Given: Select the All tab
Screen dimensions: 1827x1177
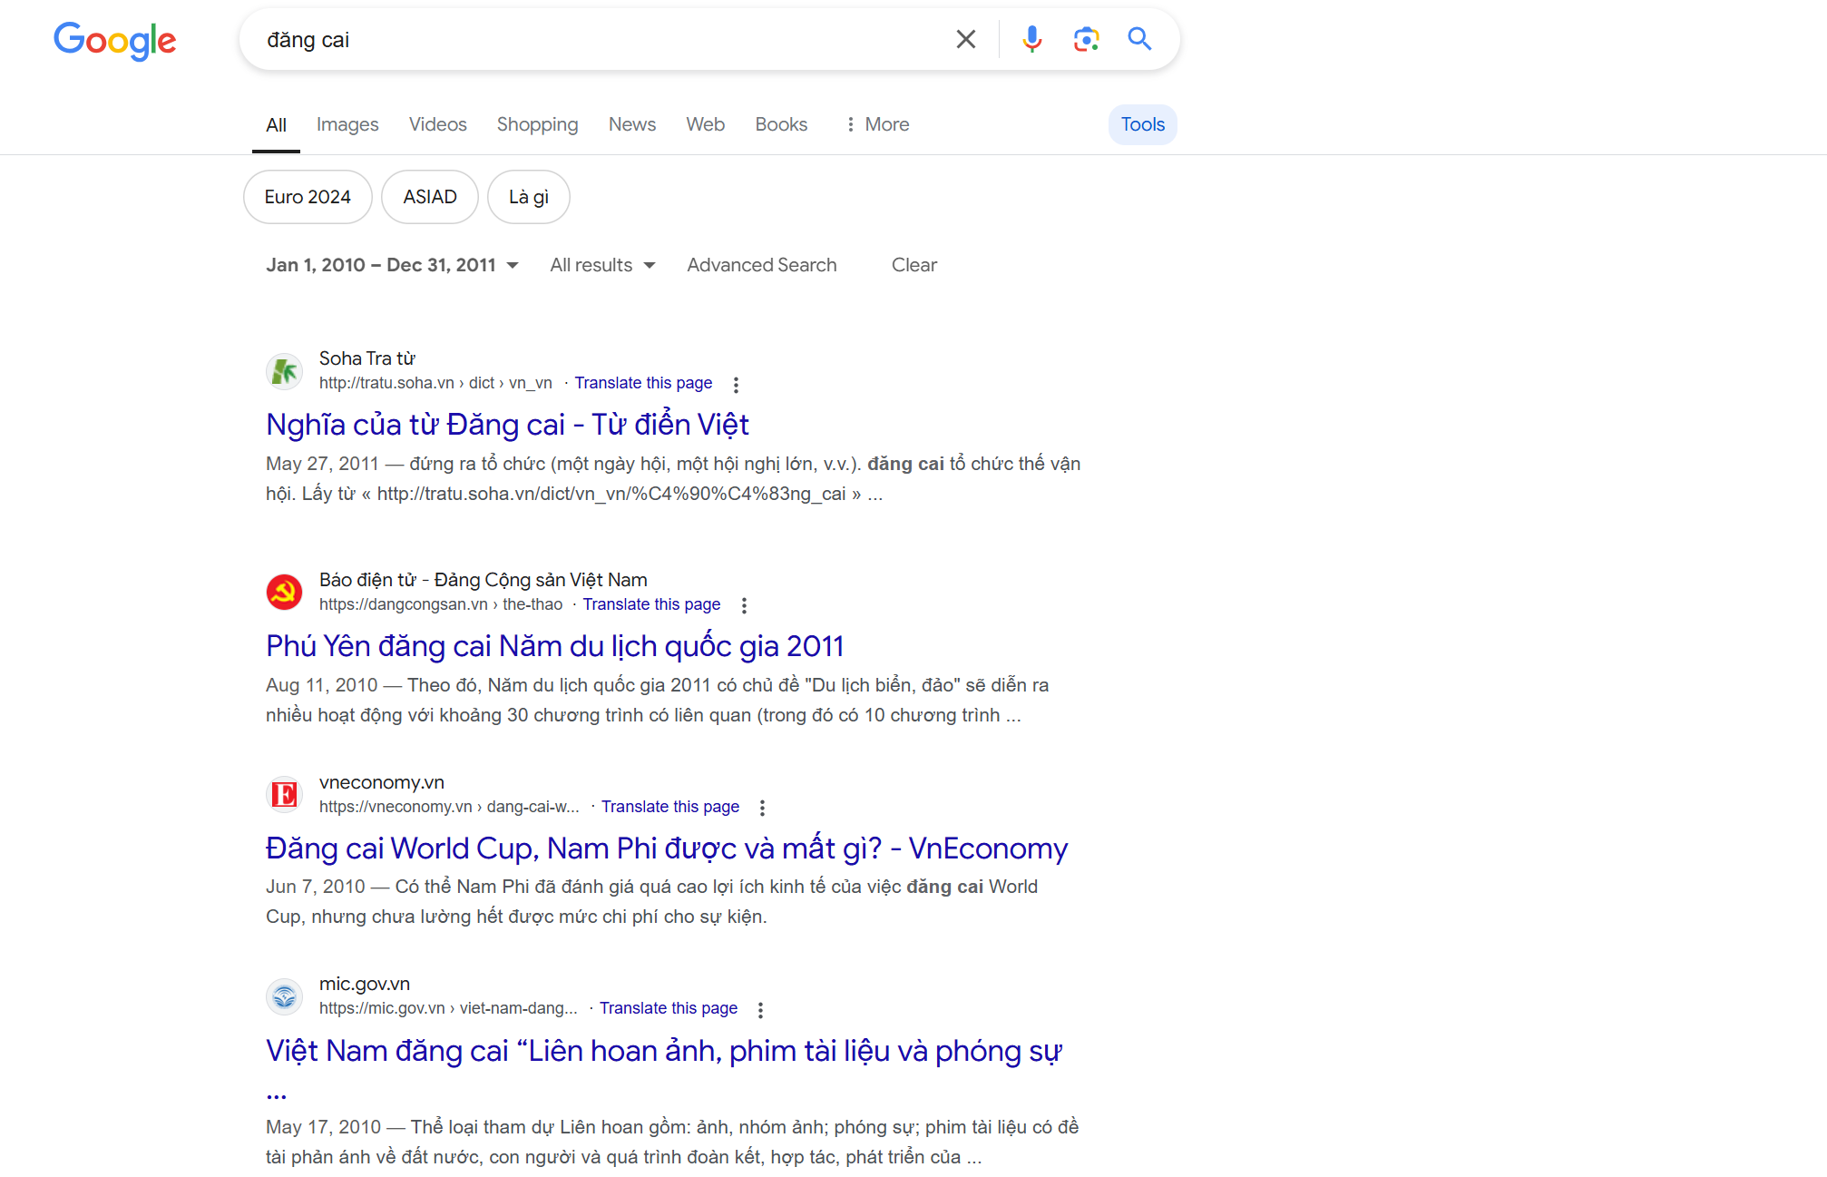Looking at the screenshot, I should (276, 125).
